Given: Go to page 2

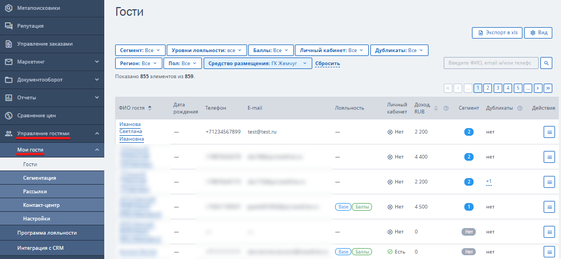Looking at the screenshot, I should (488, 88).
